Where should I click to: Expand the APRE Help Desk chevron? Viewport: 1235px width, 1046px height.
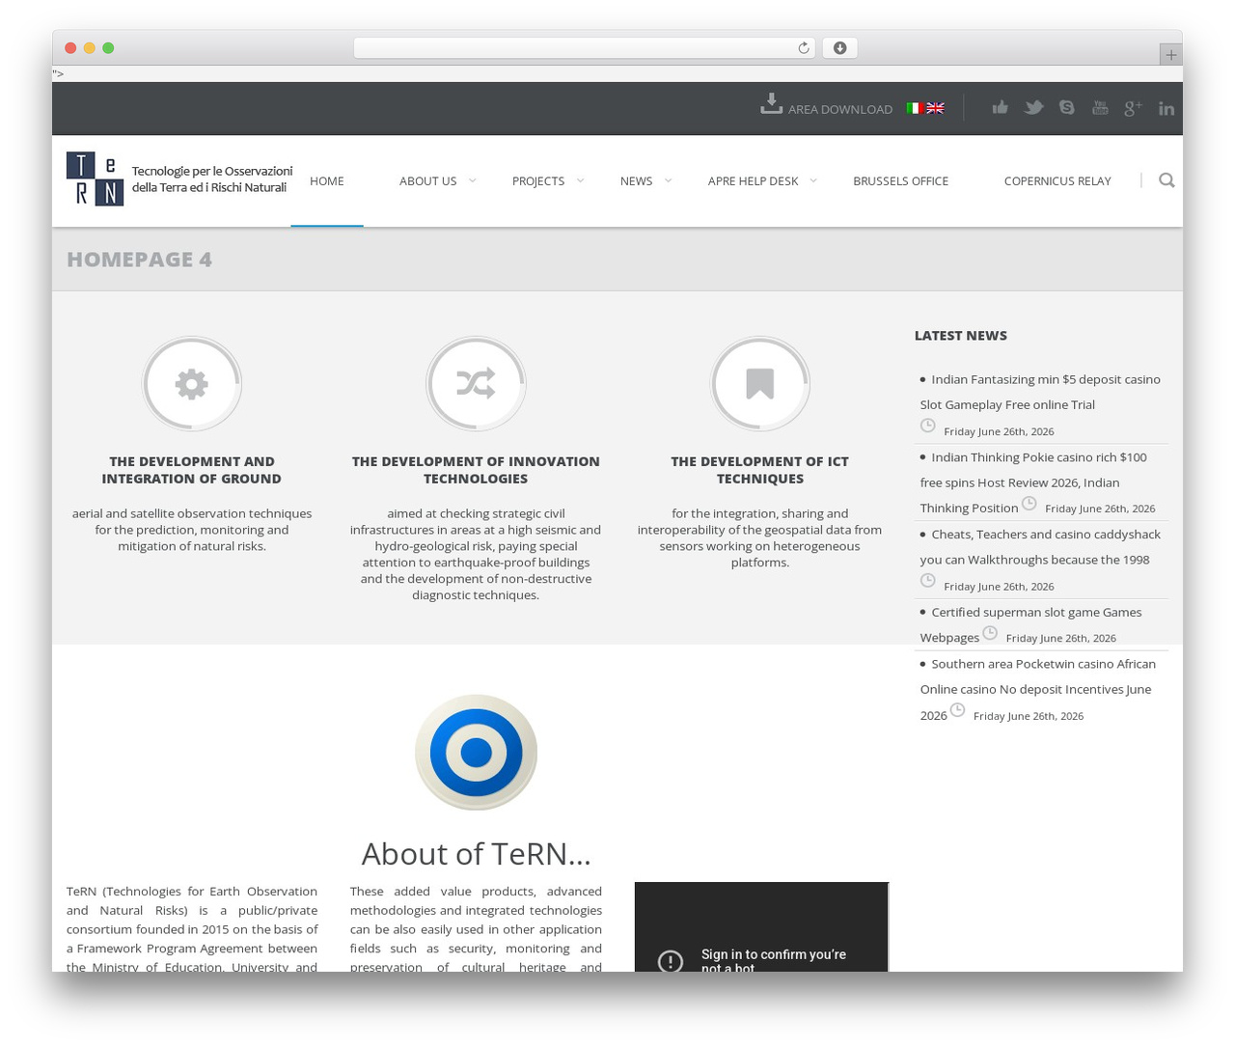(x=813, y=180)
